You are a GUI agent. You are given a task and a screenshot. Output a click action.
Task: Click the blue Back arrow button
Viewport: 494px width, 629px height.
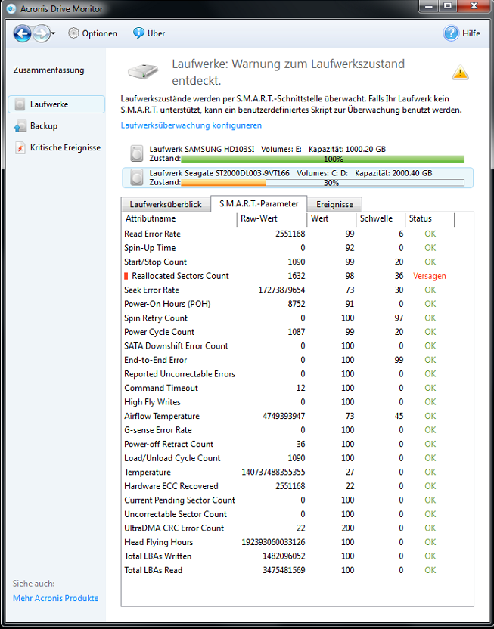coord(22,33)
